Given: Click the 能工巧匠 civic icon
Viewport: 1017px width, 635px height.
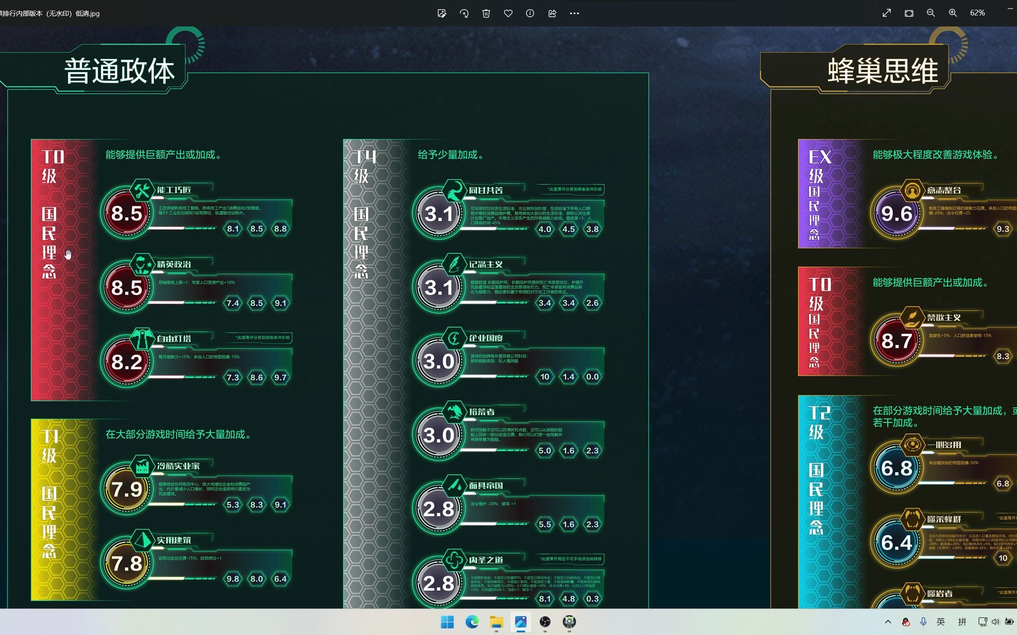Looking at the screenshot, I should [142, 190].
